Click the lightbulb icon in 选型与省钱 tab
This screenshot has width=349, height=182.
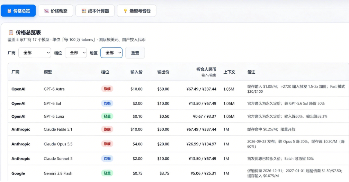click(125, 11)
